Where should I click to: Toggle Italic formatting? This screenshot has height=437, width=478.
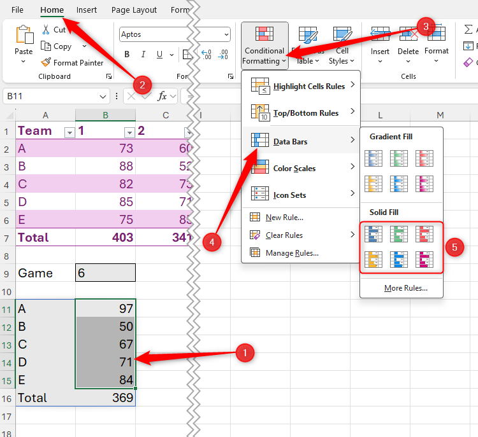click(x=143, y=55)
